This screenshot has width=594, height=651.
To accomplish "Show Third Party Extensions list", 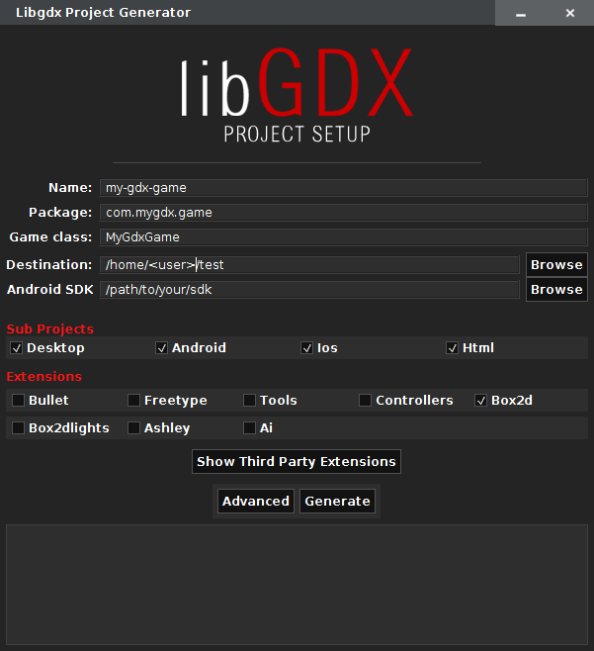I will [x=297, y=462].
